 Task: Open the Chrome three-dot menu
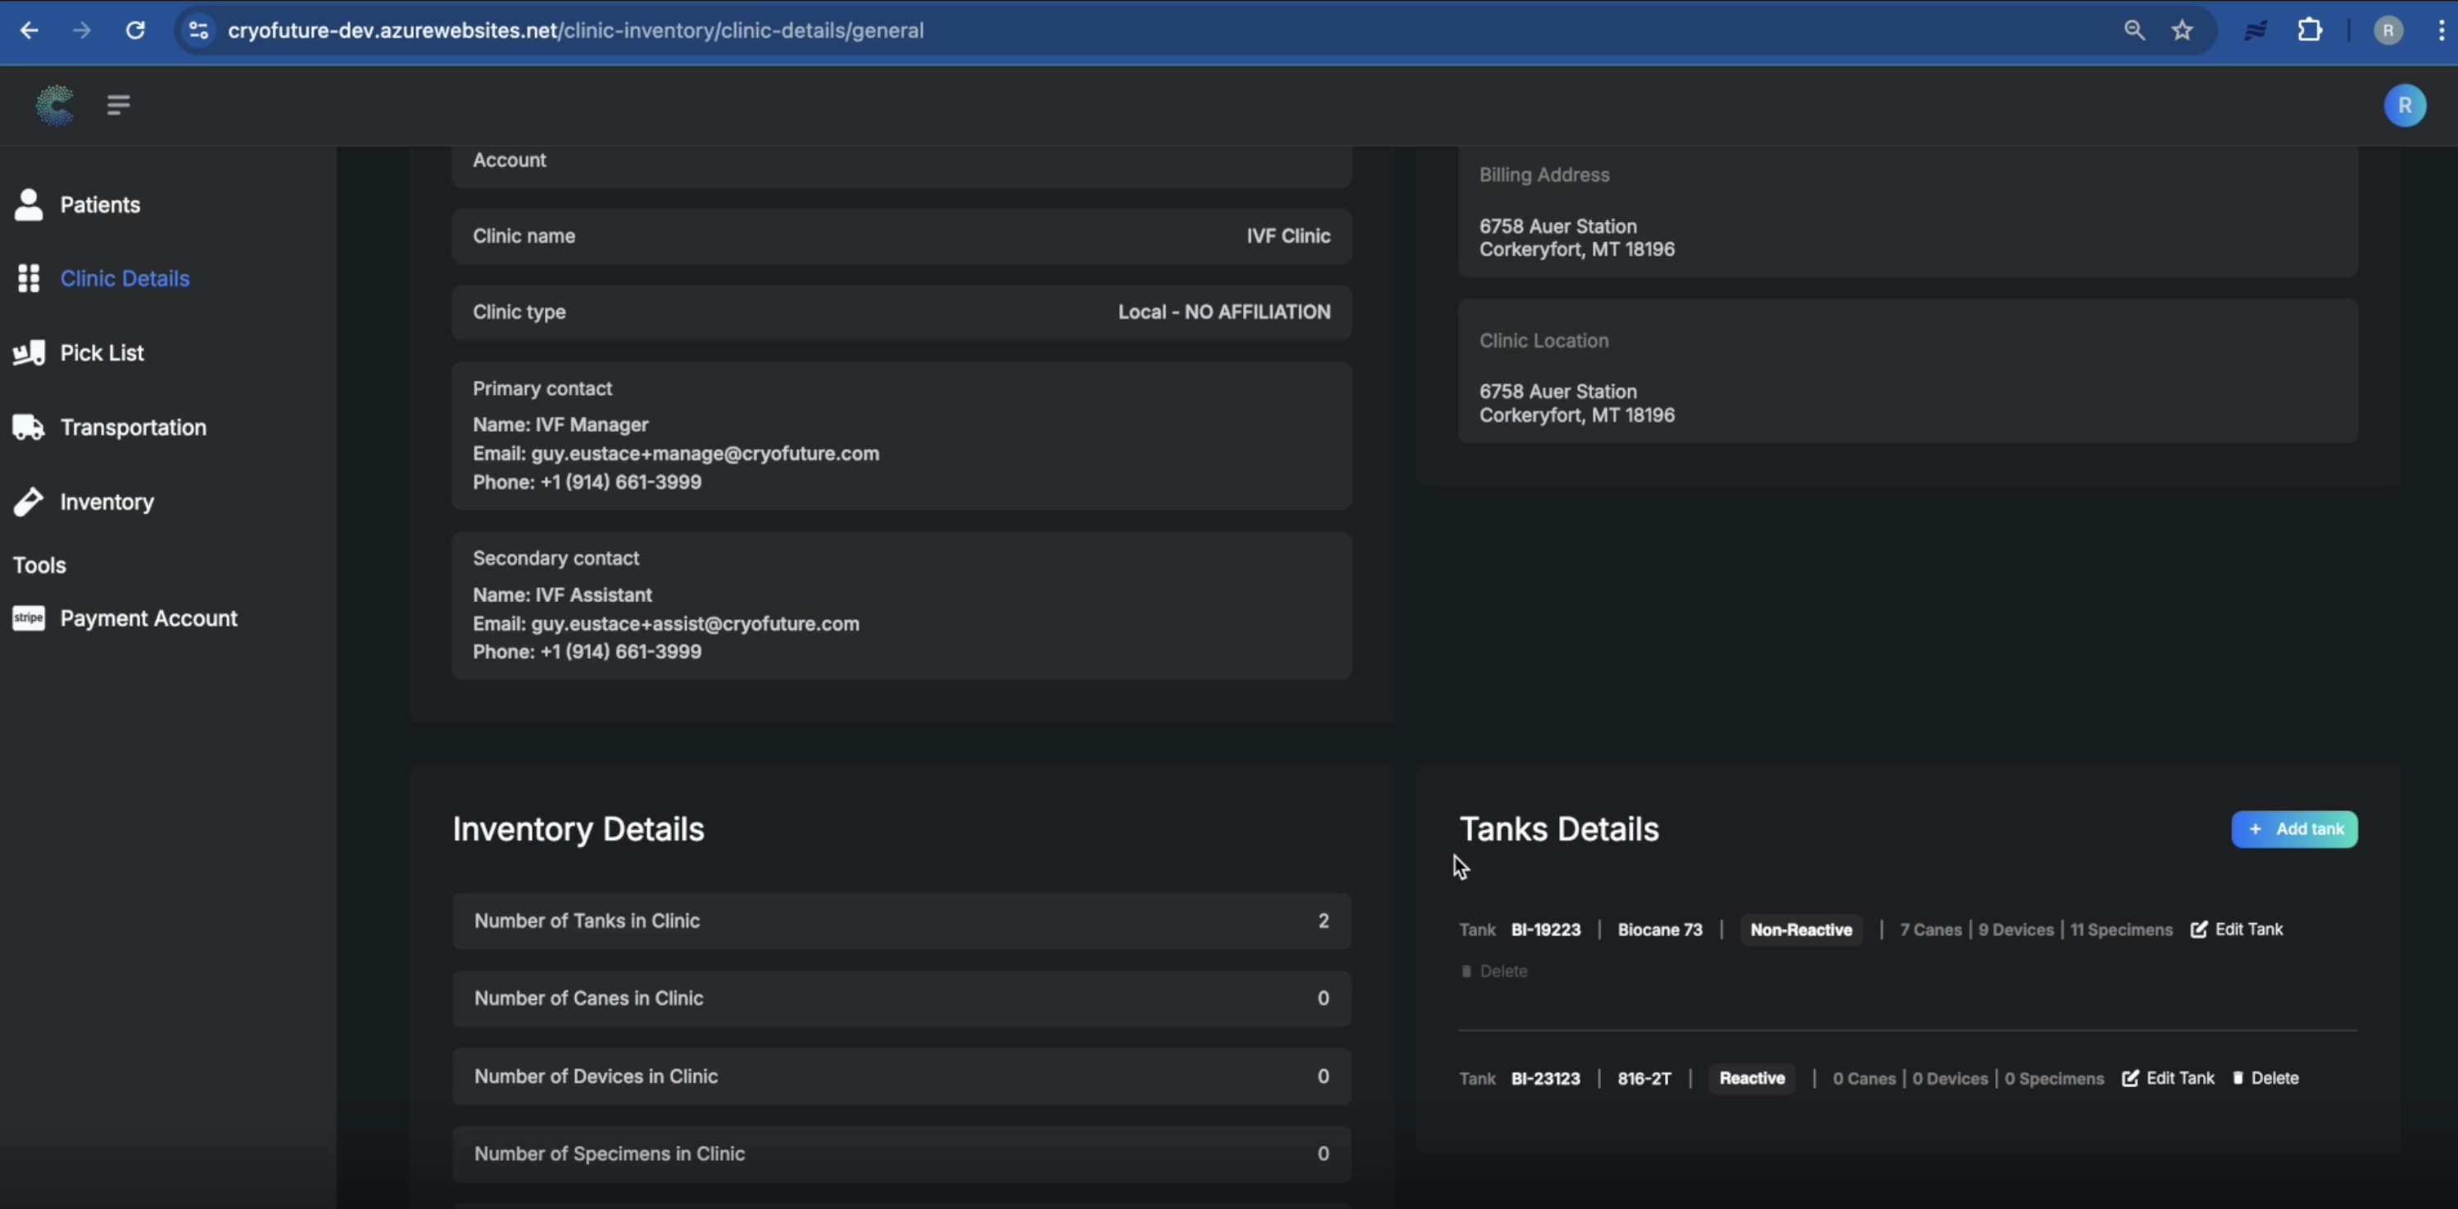point(2441,30)
